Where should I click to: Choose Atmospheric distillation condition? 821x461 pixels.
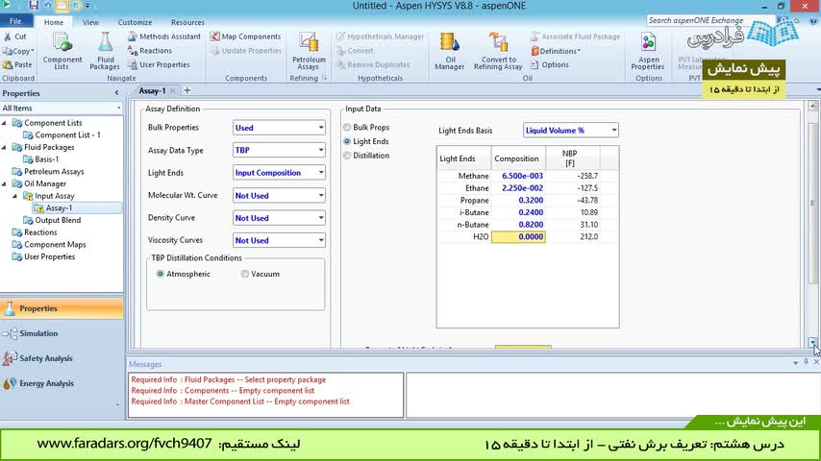pos(161,274)
